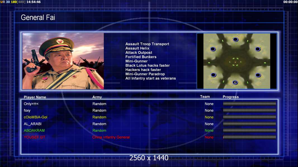Image resolution: width=298 pixels, height=167 pixels.
Task: Click player name 'foxy'
Action: (27, 110)
